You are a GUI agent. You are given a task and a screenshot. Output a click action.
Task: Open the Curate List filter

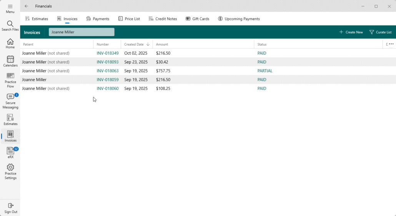click(x=380, y=32)
